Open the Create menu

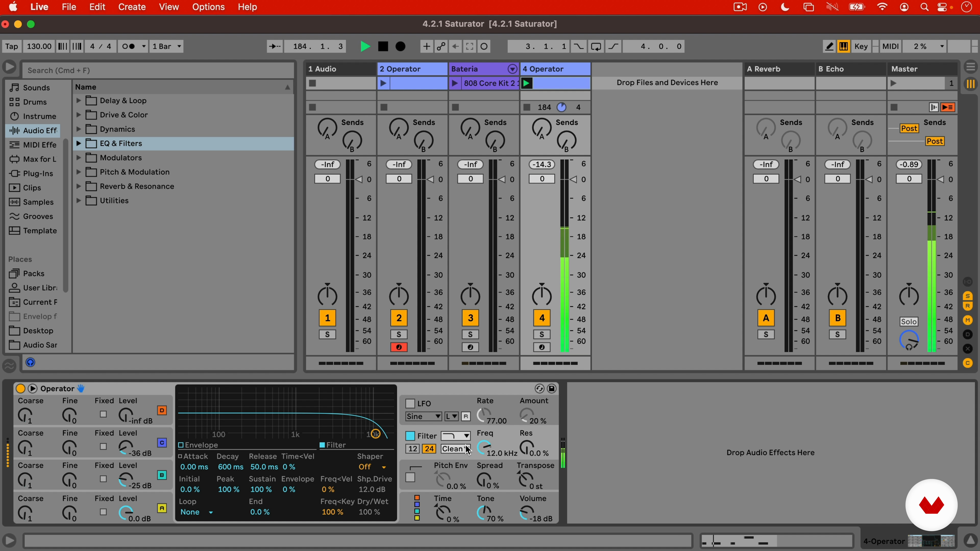coord(132,7)
